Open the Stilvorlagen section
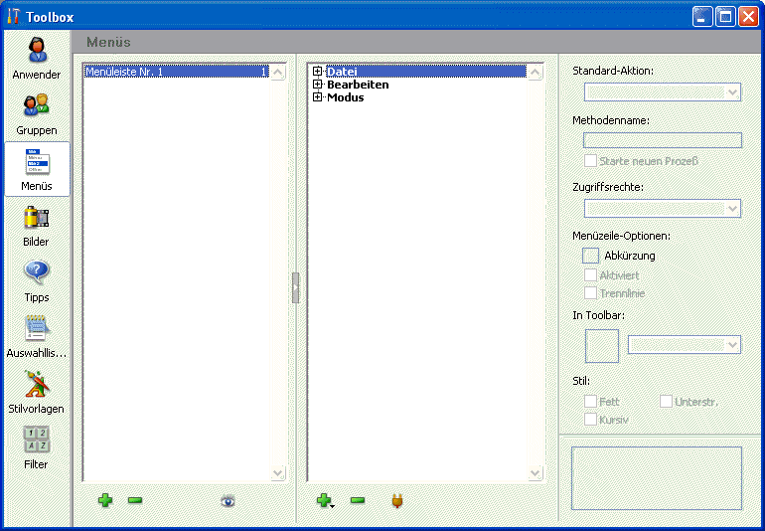The width and height of the screenshot is (765, 531). pyautogui.click(x=37, y=392)
